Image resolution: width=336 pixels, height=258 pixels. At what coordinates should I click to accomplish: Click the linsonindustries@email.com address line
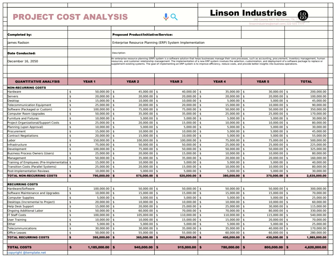click(277, 24)
